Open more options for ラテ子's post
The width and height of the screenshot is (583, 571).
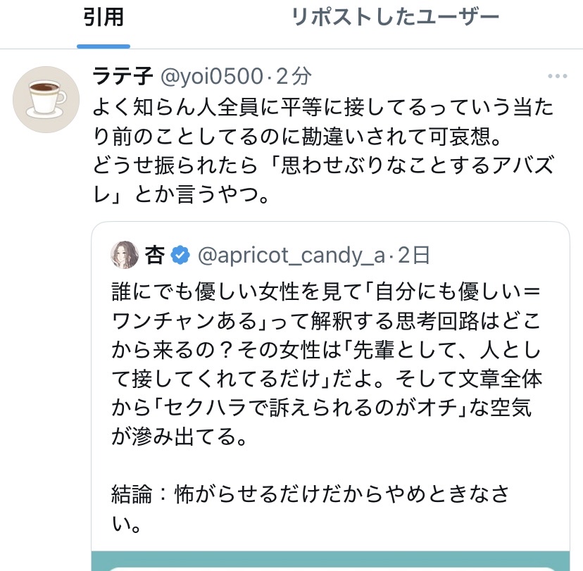(557, 77)
